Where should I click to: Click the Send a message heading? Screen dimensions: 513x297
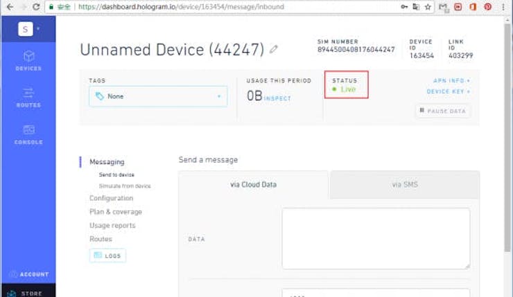pos(208,160)
